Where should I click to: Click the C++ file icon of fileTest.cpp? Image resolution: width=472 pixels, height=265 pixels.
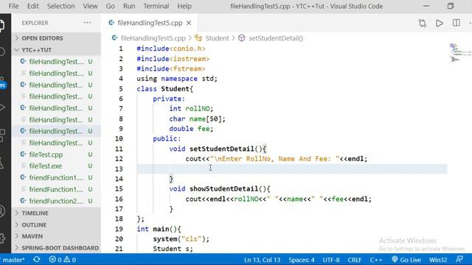pos(23,155)
